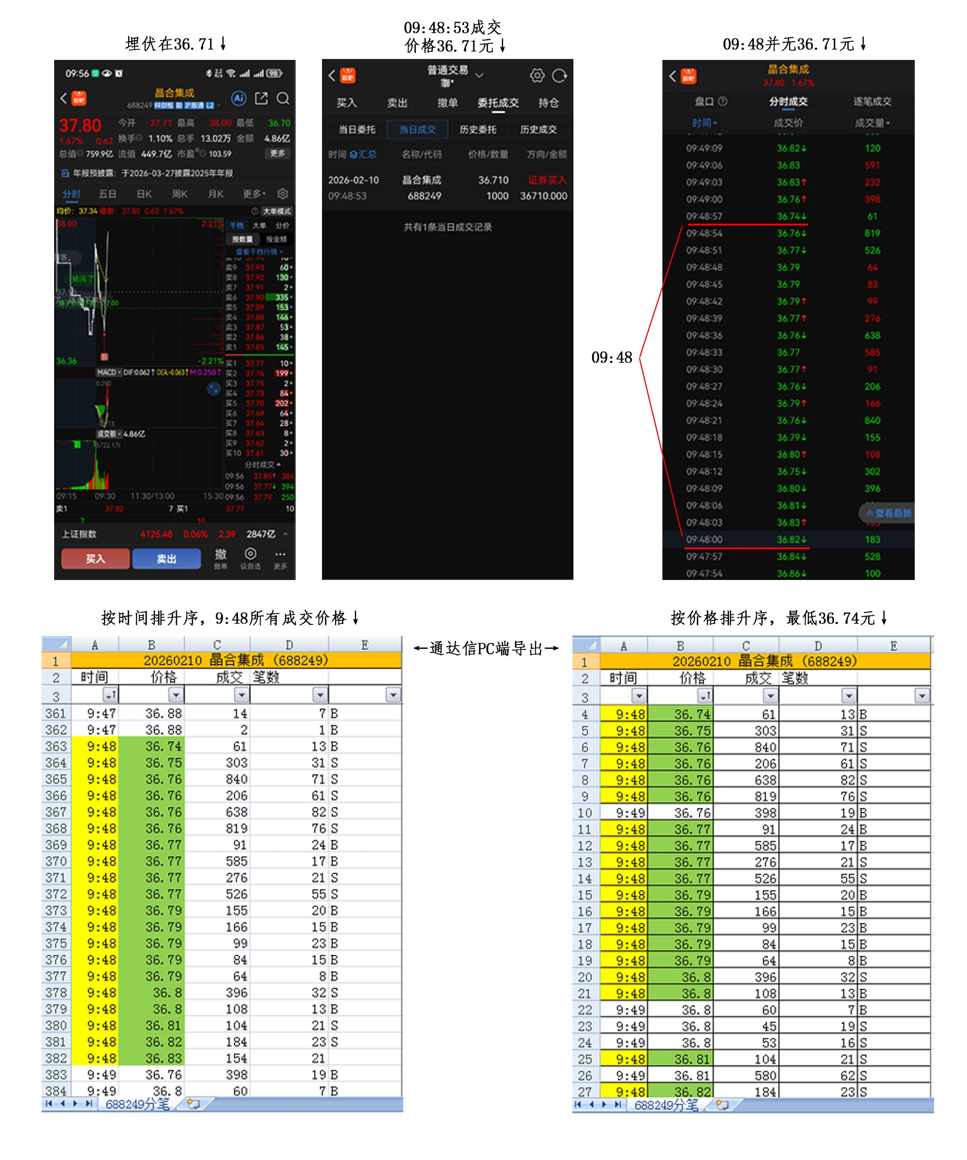Expand the 更多 chart period dropdown
This screenshot has height=1160, width=967.
tap(254, 194)
